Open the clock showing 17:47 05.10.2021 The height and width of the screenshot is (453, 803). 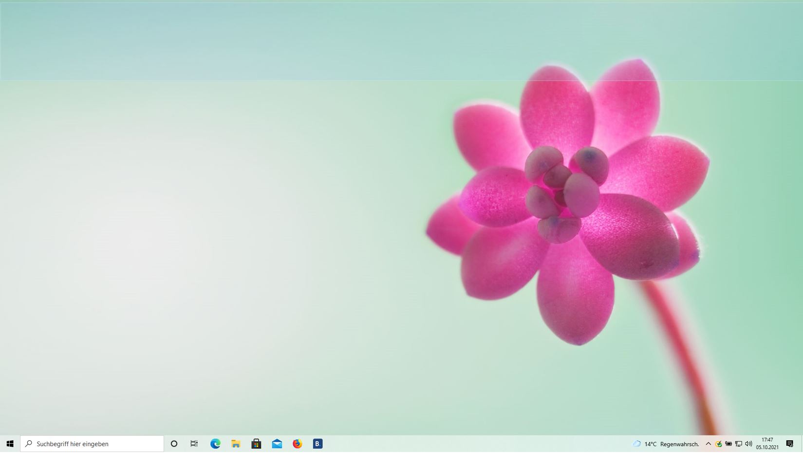767,444
